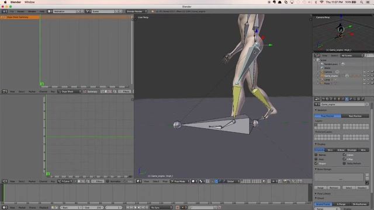Click the Graph Editor editor type icon
Viewport: 374px width, 210px height.
coord(5,181)
